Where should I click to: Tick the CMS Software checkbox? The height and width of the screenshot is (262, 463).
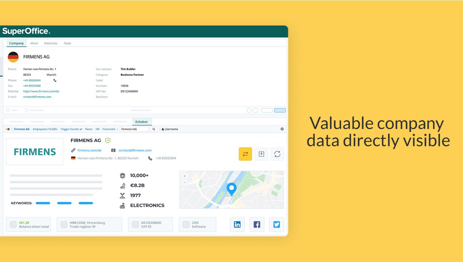click(186, 224)
